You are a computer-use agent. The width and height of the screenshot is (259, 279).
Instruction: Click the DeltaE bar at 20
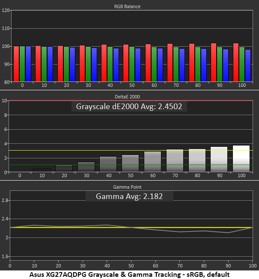(x=64, y=168)
